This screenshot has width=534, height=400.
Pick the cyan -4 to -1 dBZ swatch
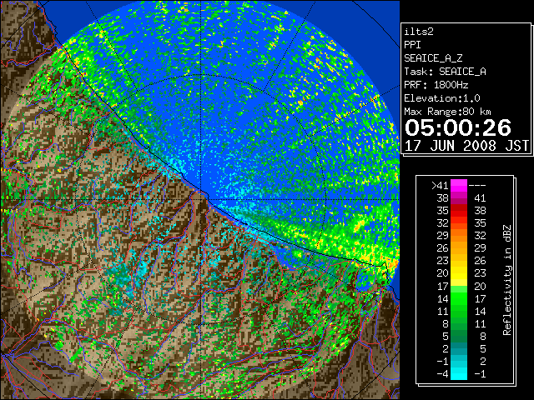(x=459, y=373)
